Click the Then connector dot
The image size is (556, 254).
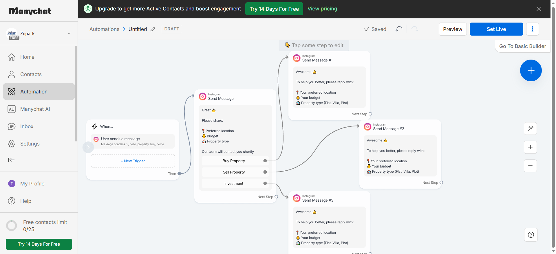point(179,174)
